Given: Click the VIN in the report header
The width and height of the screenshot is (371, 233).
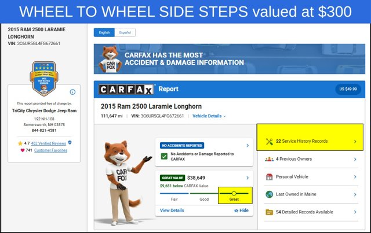Looking at the screenshot, I should (158, 116).
